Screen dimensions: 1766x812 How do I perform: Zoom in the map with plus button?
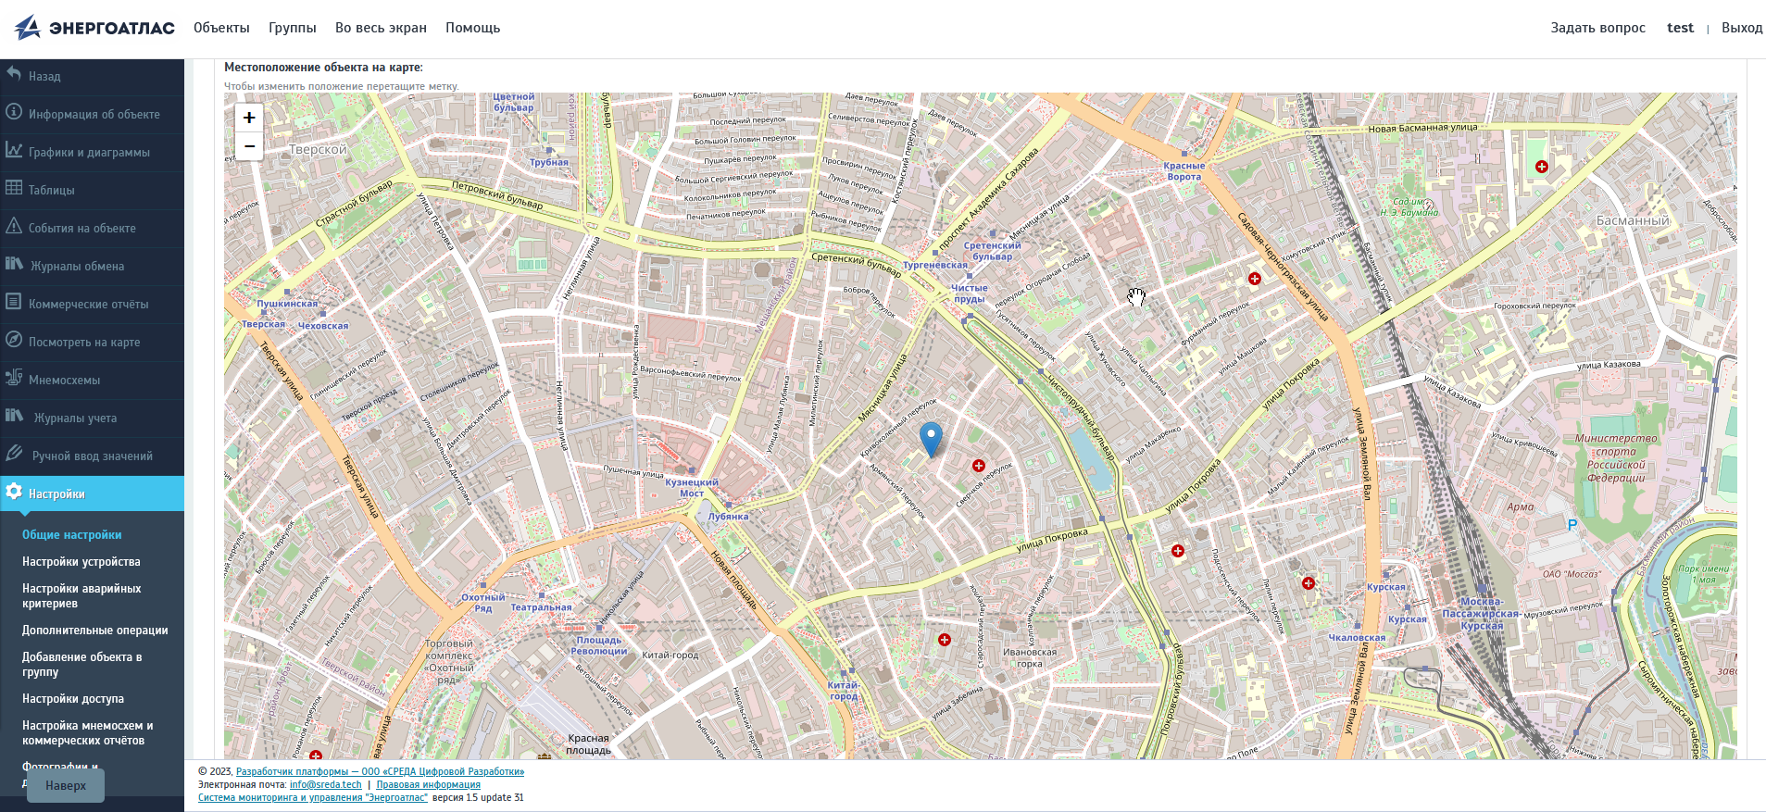pos(249,118)
